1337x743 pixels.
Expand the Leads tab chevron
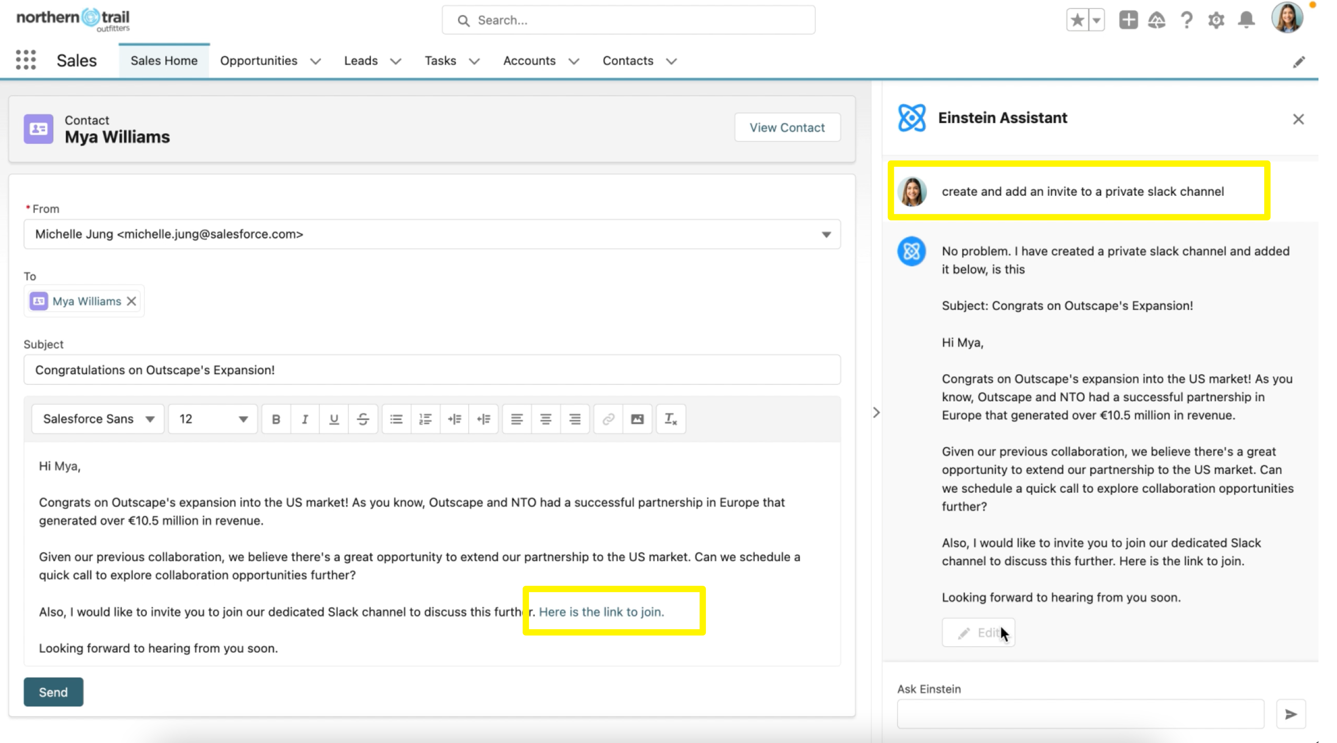click(x=396, y=61)
